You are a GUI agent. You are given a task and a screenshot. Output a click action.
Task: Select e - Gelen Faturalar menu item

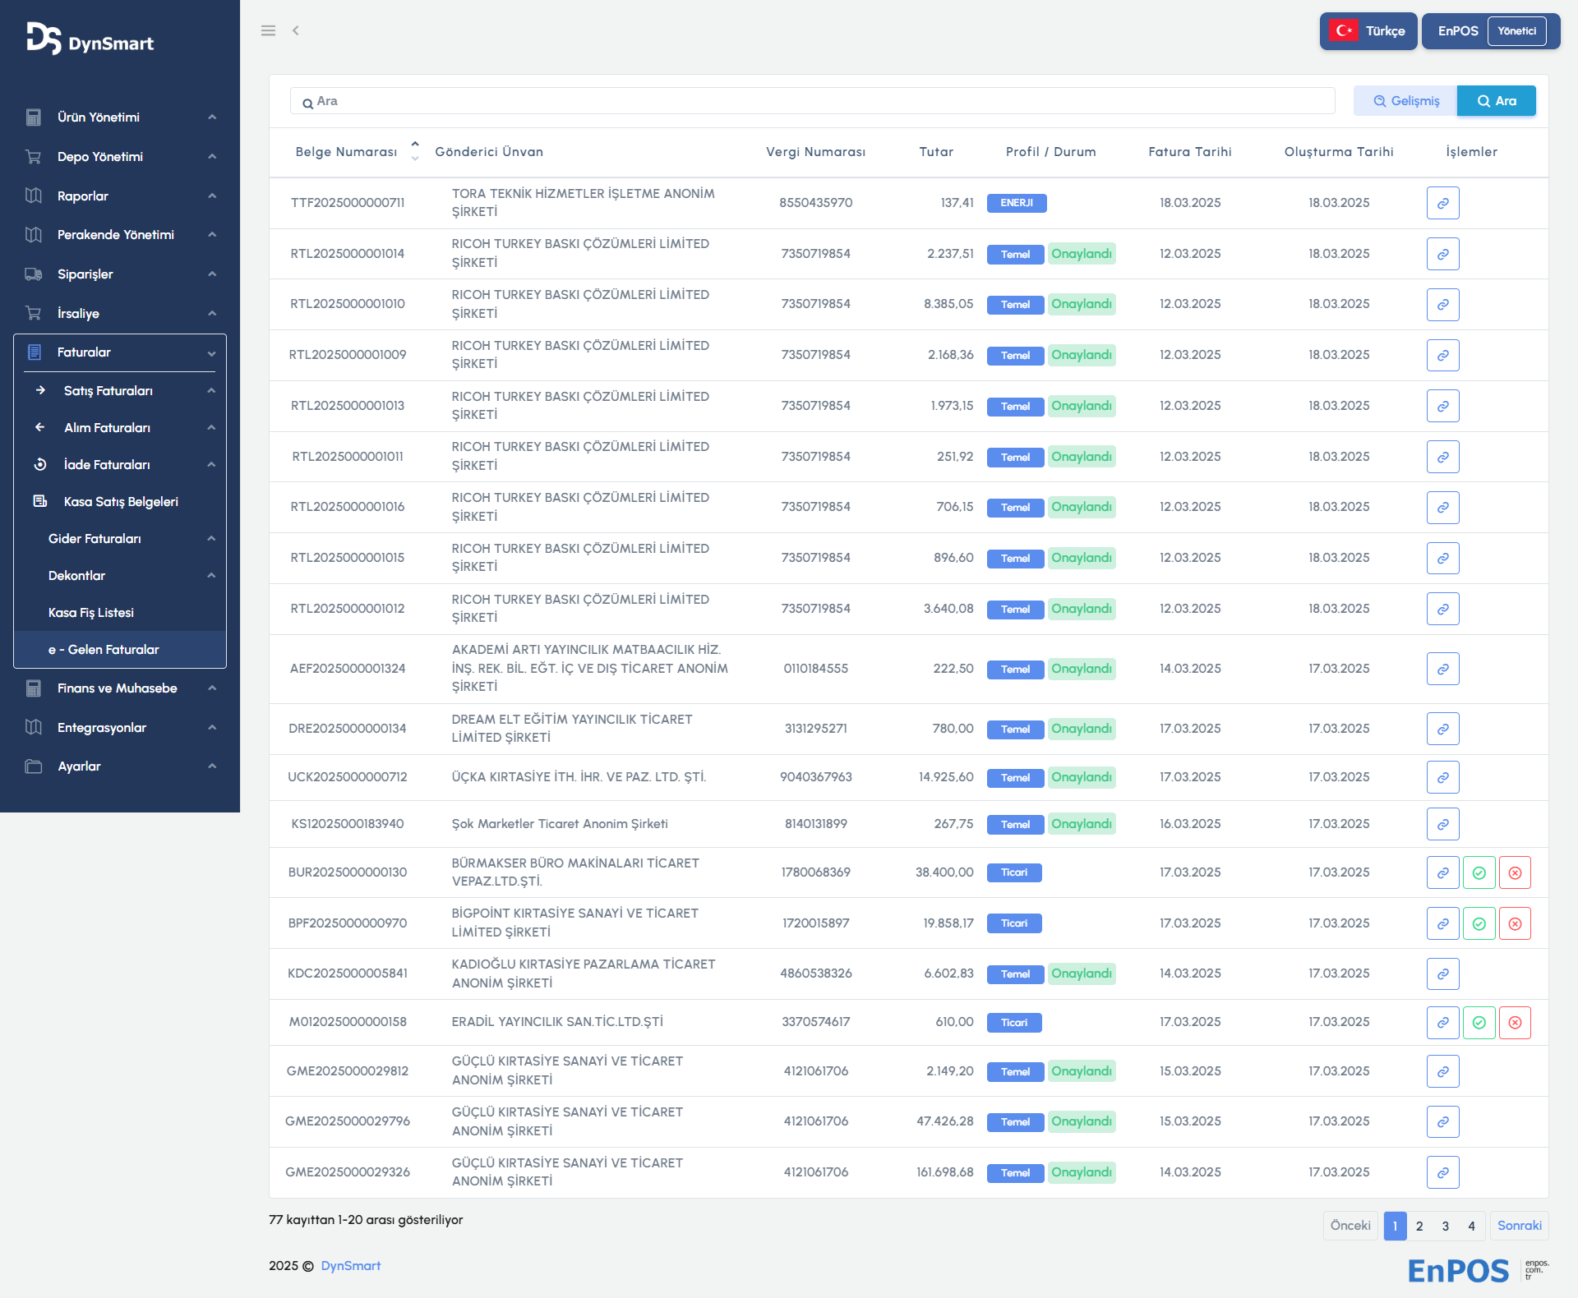(x=104, y=650)
